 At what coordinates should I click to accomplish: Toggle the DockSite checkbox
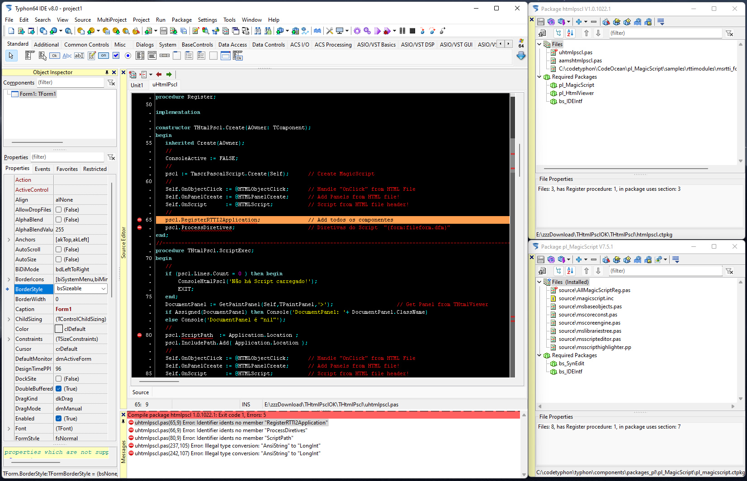pos(59,379)
